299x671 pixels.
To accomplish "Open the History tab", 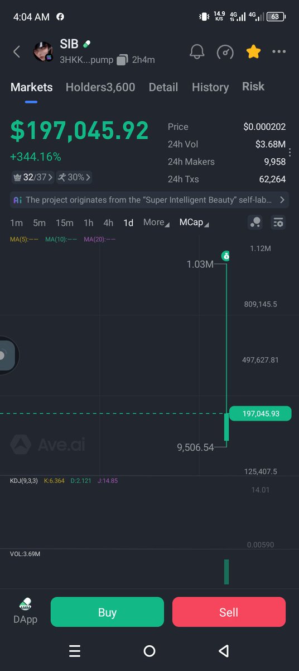I will [210, 87].
